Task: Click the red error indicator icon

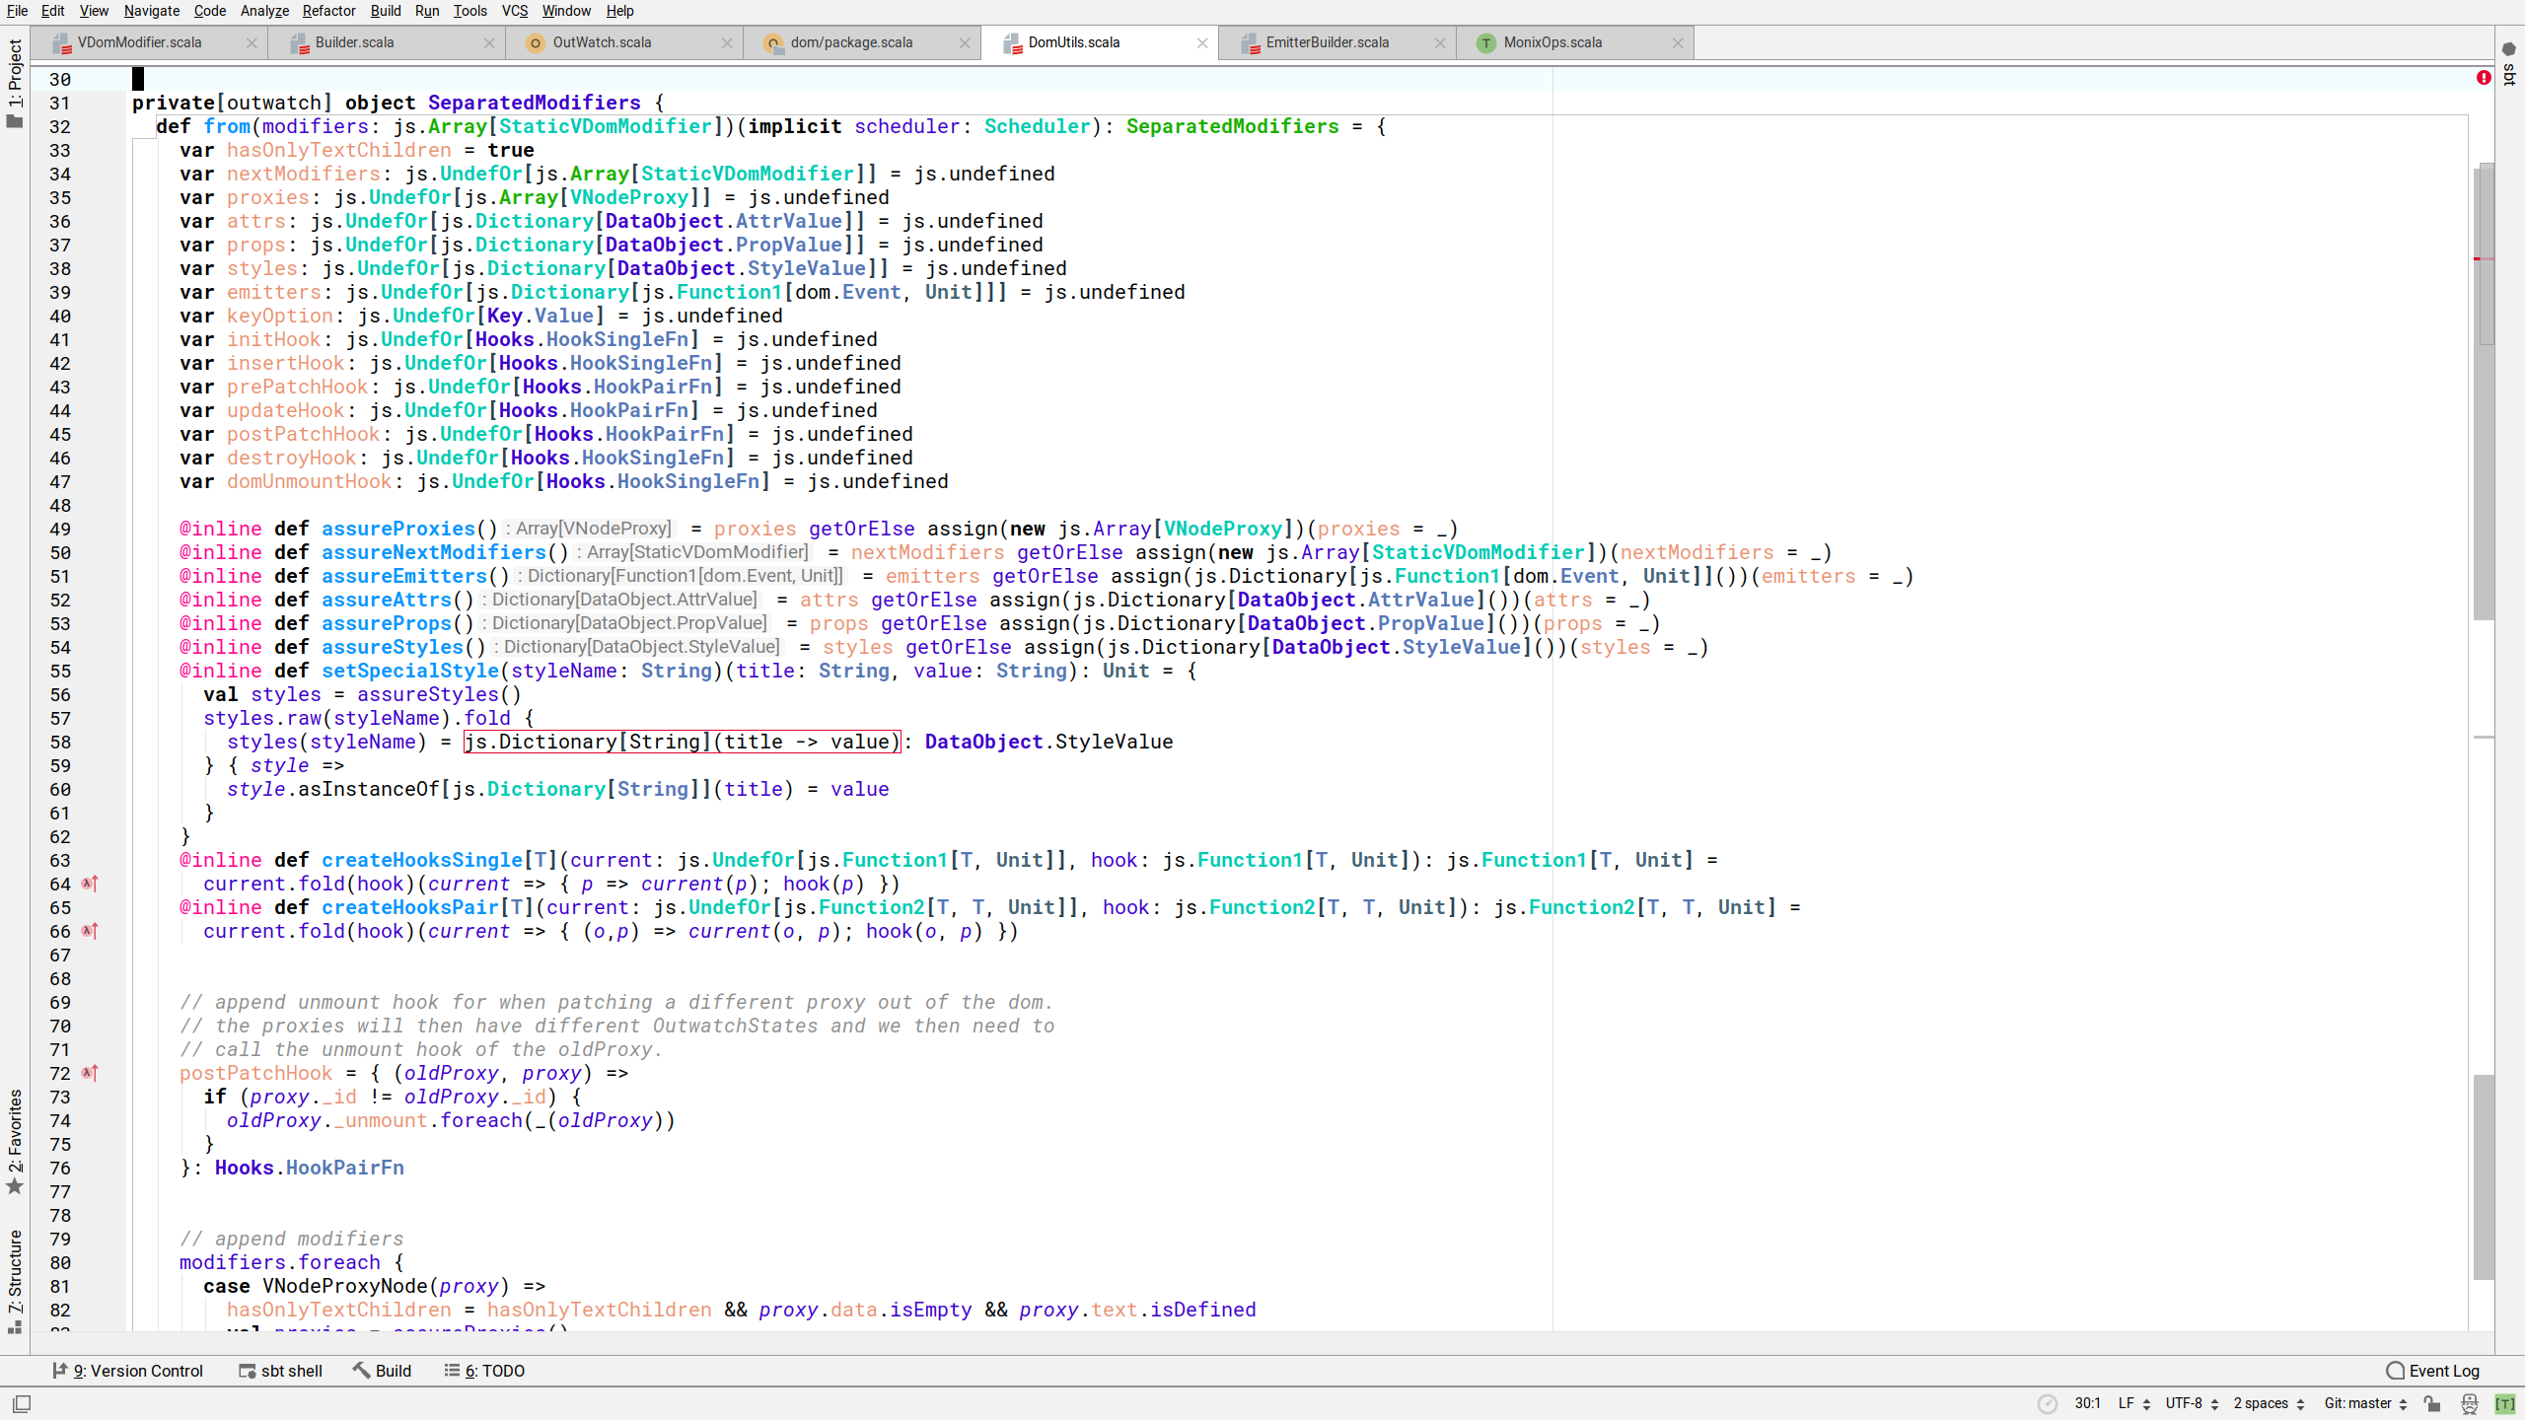Action: pyautogui.click(x=2484, y=78)
